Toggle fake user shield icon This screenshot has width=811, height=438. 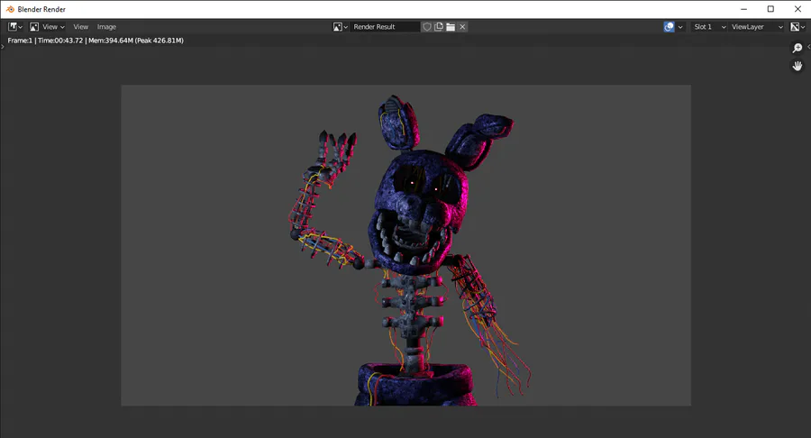point(427,27)
